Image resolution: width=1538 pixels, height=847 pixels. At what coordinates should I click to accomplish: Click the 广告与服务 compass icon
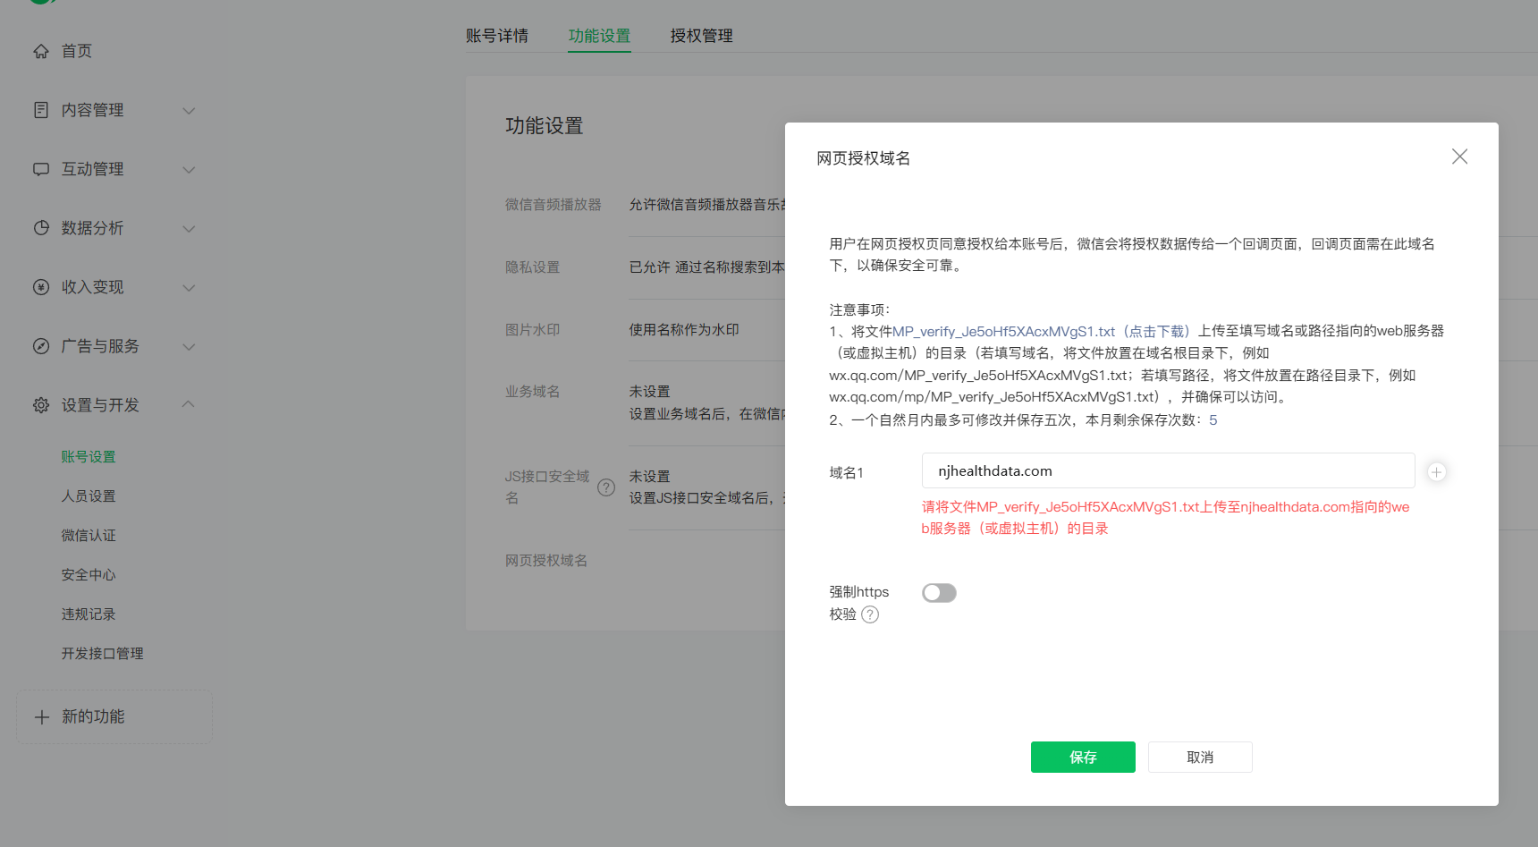pos(41,346)
